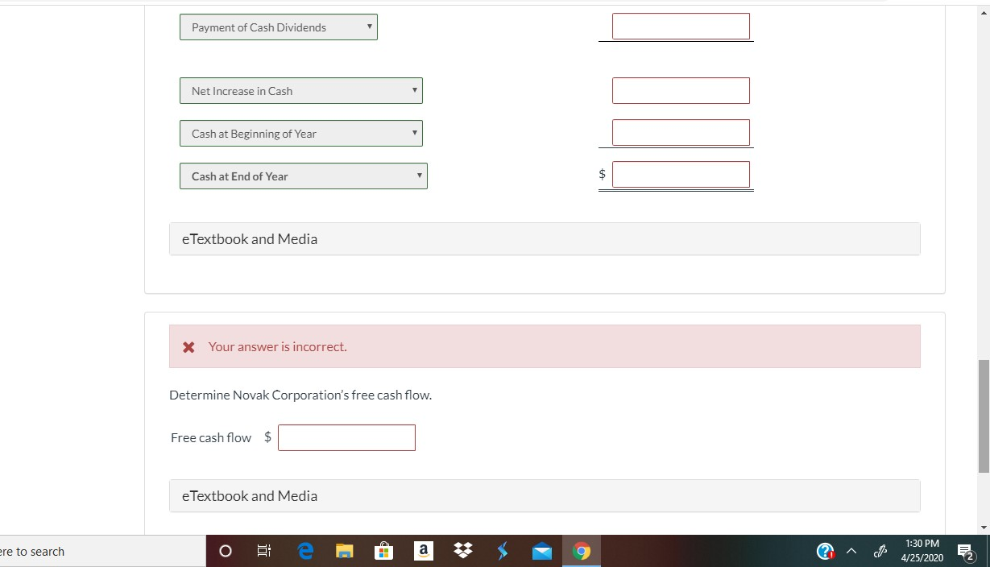Show hidden system tray icons
This screenshot has width=990, height=567.
853,552
